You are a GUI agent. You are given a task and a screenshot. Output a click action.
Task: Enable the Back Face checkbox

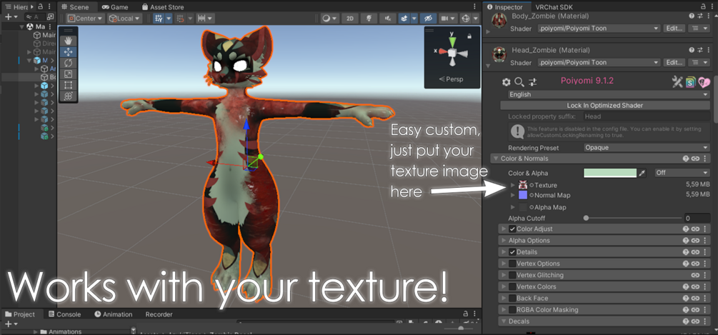click(512, 299)
